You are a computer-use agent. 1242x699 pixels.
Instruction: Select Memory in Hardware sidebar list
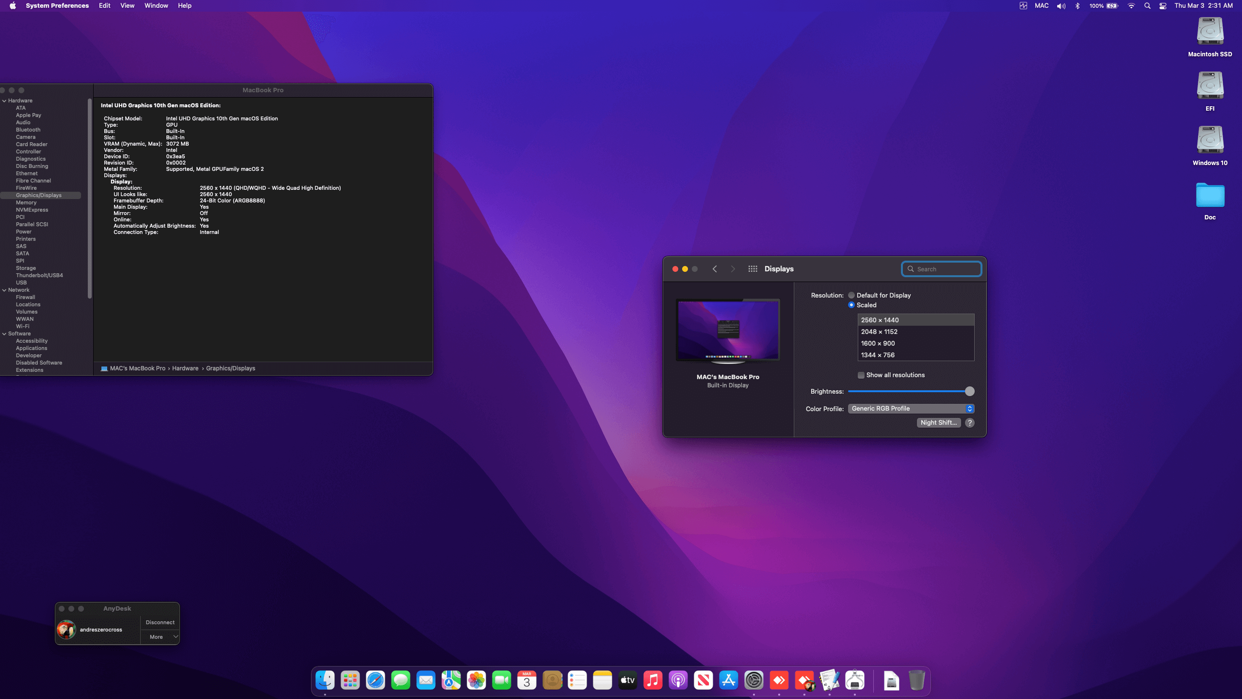pyautogui.click(x=26, y=202)
